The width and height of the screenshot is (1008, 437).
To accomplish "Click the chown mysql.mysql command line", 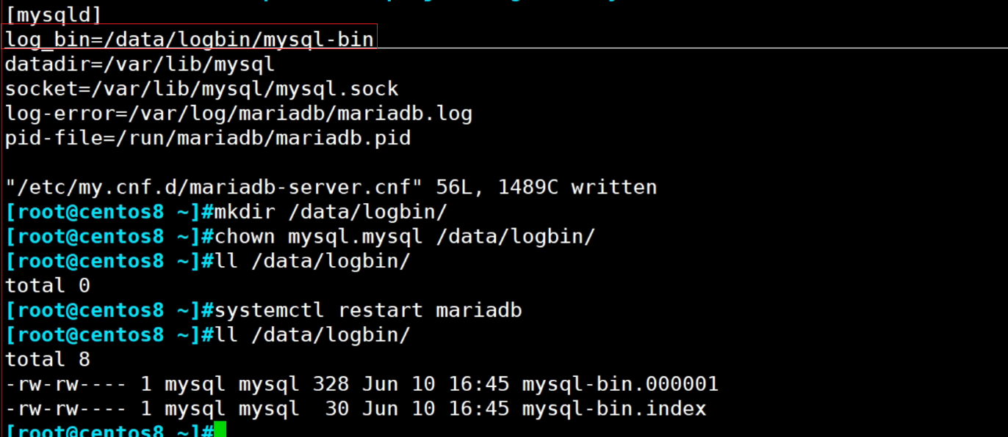I will tap(404, 237).
